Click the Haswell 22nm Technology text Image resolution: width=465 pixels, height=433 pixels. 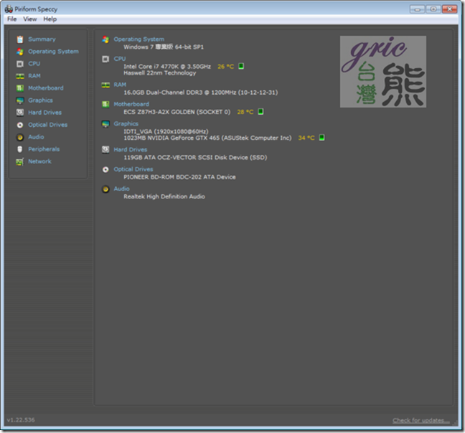(160, 73)
